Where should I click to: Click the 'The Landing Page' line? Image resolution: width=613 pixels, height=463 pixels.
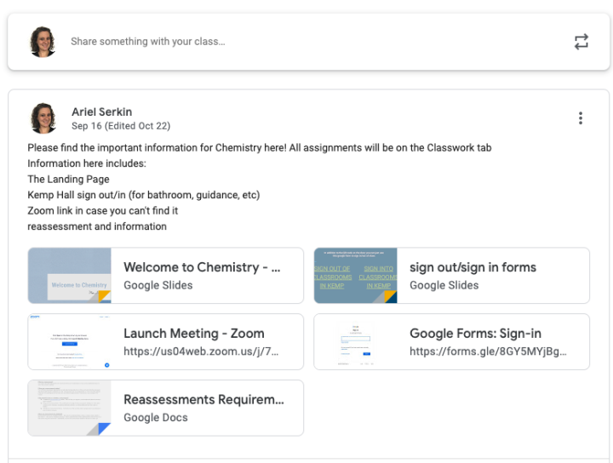68,179
